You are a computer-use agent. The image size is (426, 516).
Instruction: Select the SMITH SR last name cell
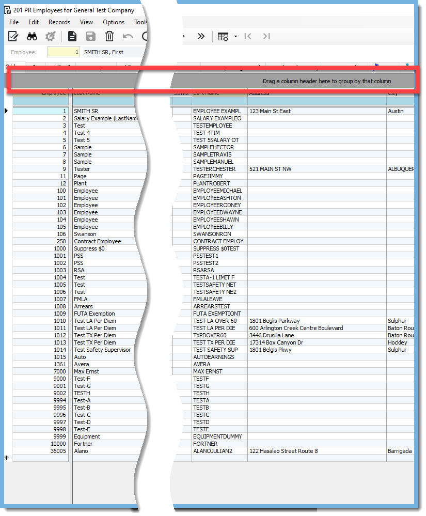pos(104,111)
